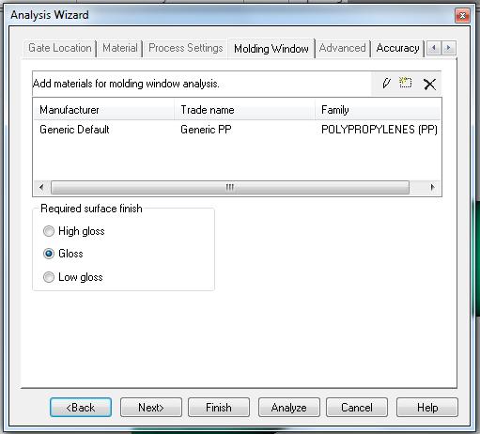Click the Finish button
This screenshot has width=480, height=434.
click(219, 408)
